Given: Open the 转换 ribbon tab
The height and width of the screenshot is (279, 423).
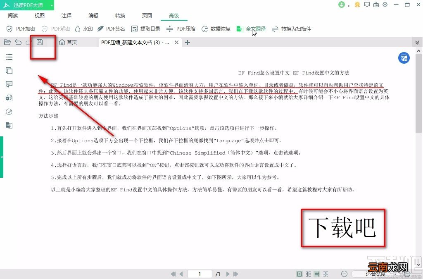Looking at the screenshot, I should click(120, 15).
